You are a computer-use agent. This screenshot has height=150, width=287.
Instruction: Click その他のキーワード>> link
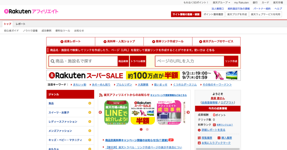click(217, 85)
